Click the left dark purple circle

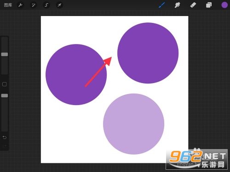pyautogui.click(x=76, y=75)
